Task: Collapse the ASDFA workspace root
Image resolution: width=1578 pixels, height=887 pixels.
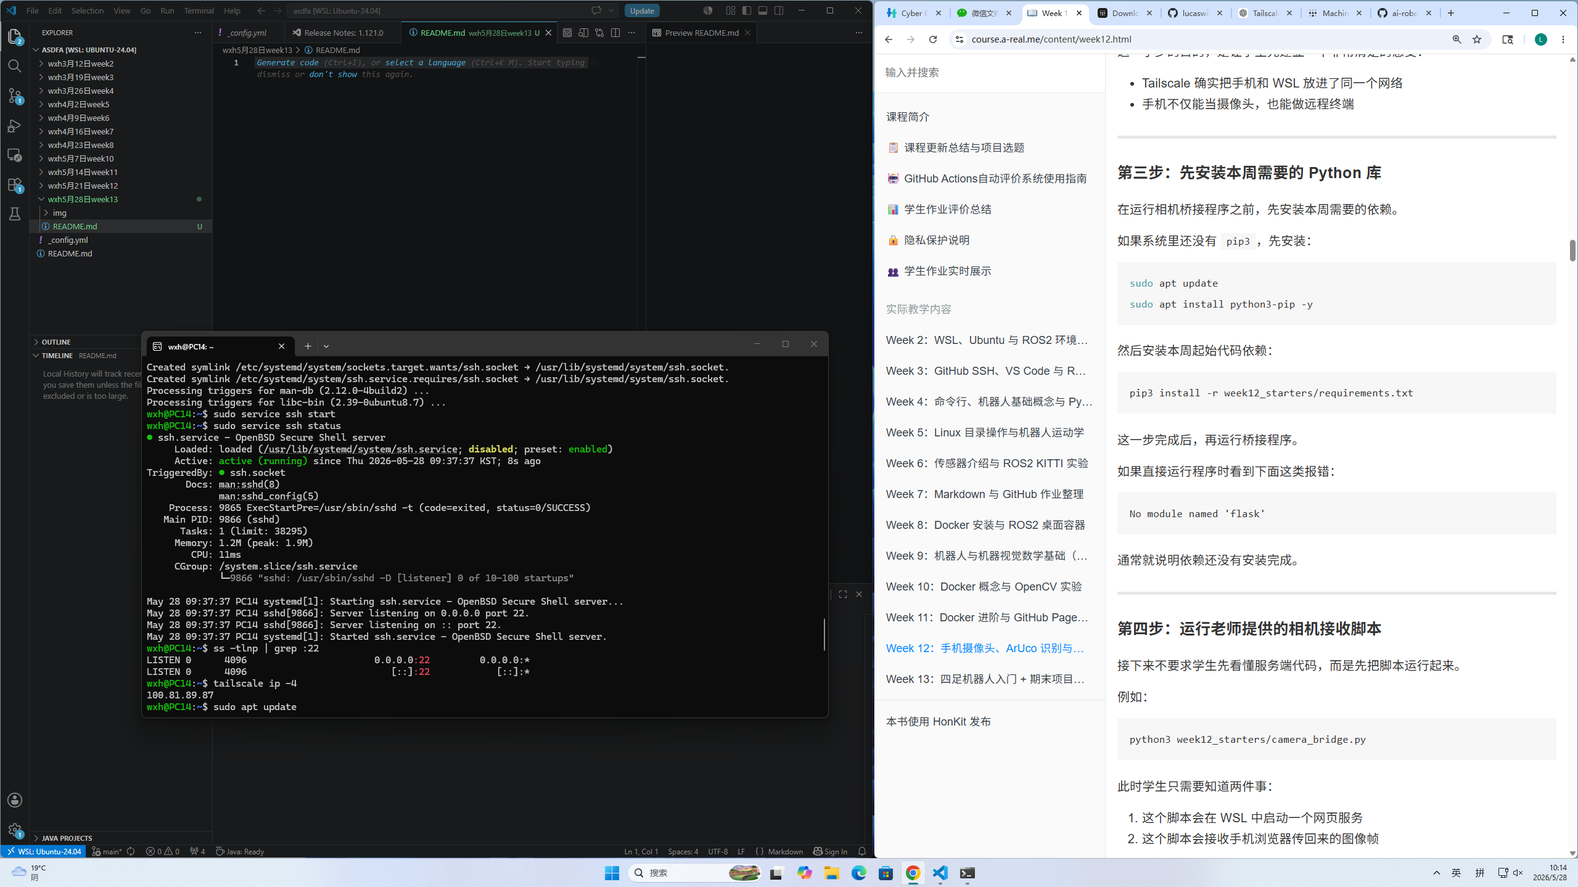Action: click(x=89, y=50)
